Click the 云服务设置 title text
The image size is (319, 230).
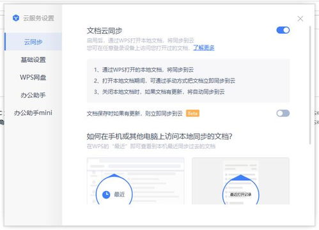click(x=38, y=19)
